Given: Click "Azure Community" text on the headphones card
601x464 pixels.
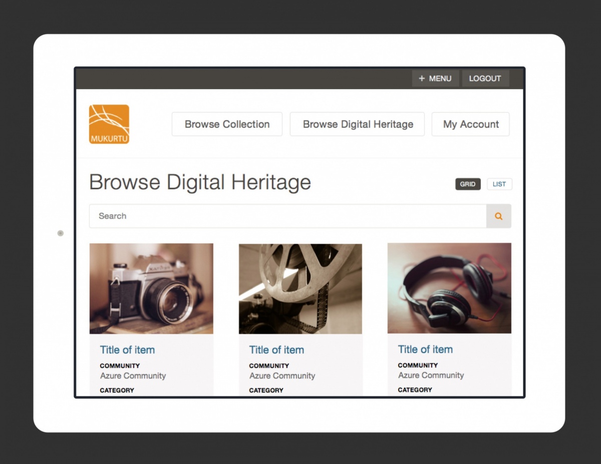Looking at the screenshot, I should tap(431, 375).
